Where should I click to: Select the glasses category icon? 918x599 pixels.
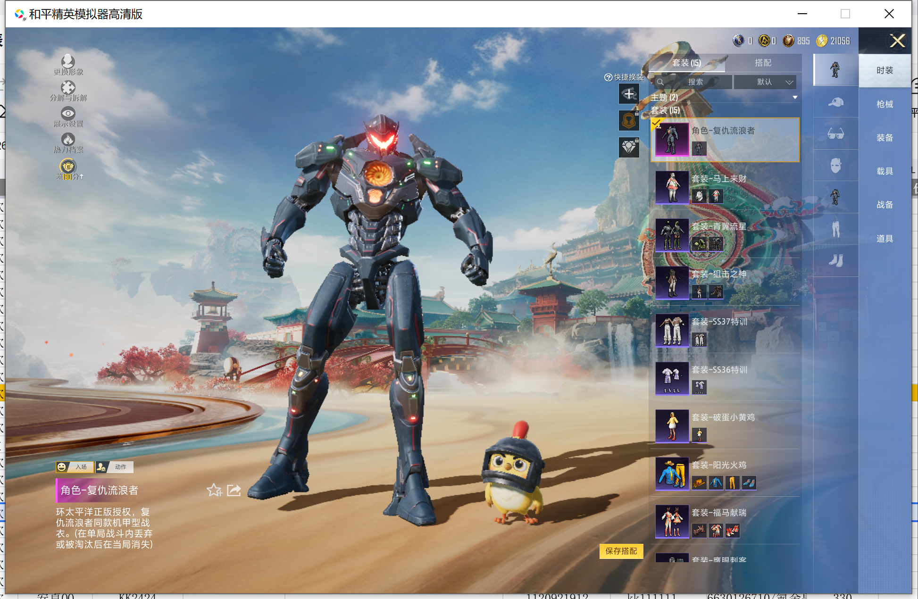click(x=835, y=134)
